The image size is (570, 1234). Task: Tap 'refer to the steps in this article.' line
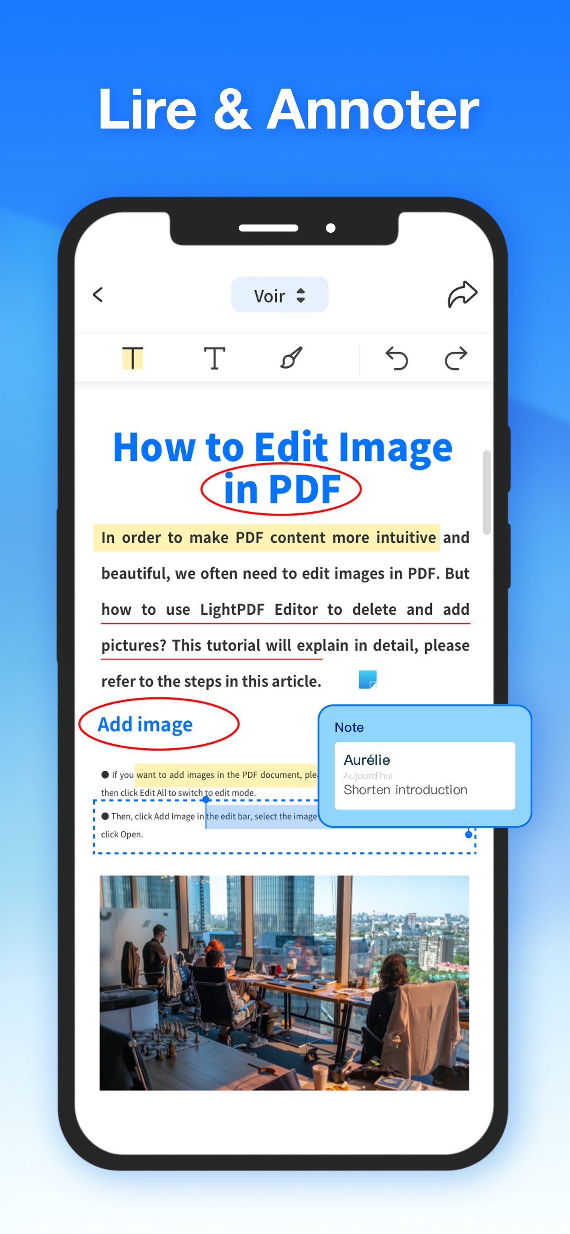tap(211, 681)
